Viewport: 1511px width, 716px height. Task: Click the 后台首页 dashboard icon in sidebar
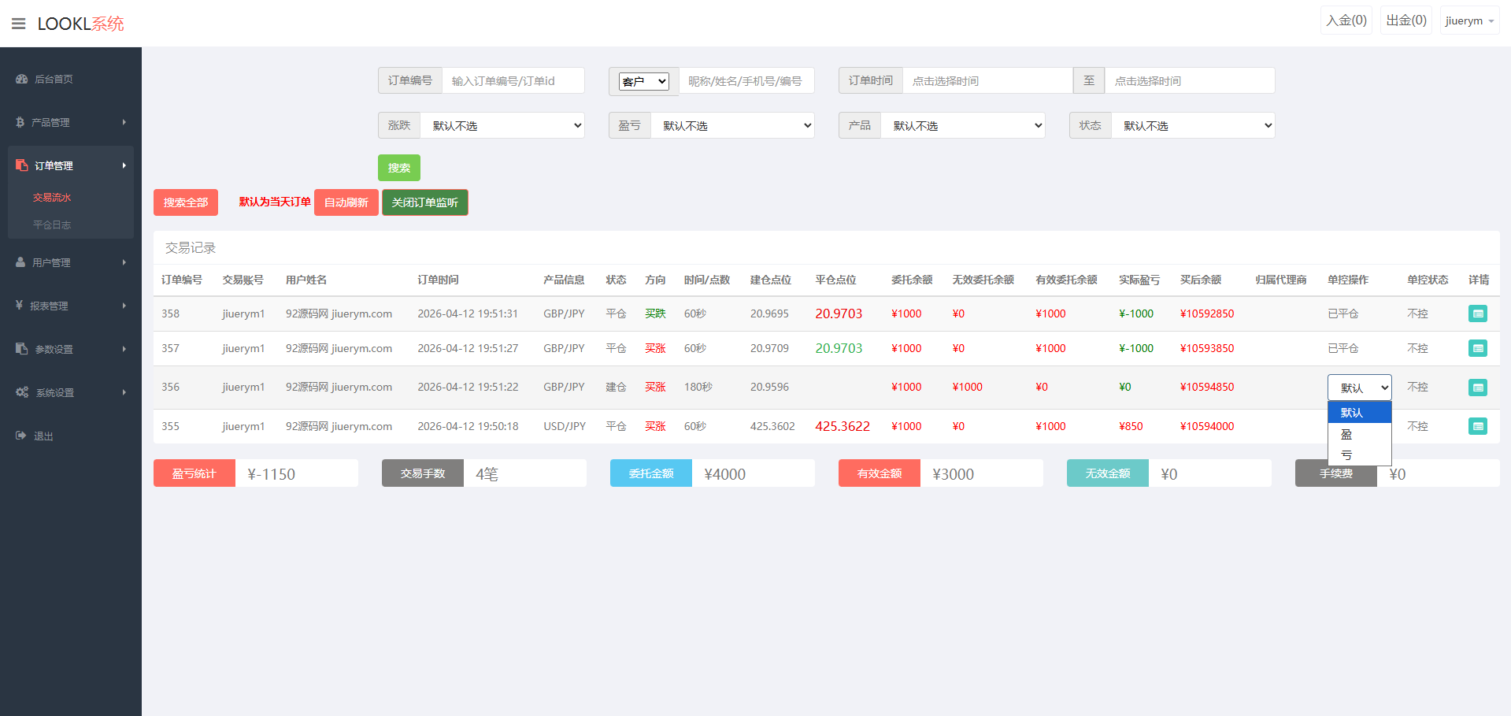[x=21, y=79]
